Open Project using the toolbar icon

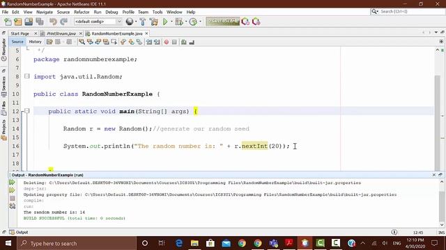tap(29, 22)
